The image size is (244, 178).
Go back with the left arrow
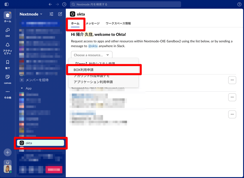50,4
